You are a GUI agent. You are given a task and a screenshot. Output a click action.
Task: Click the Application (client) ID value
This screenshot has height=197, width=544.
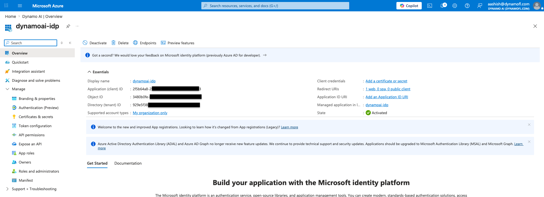167,89
